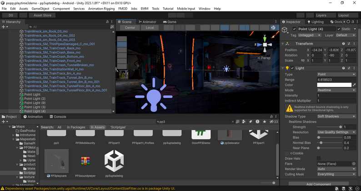Open Transform component help reference

[x=344, y=43]
